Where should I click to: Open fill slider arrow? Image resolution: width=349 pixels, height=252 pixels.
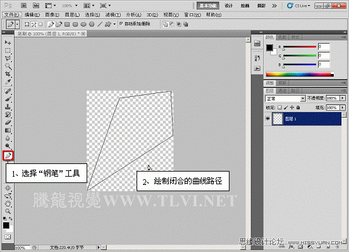[343, 108]
